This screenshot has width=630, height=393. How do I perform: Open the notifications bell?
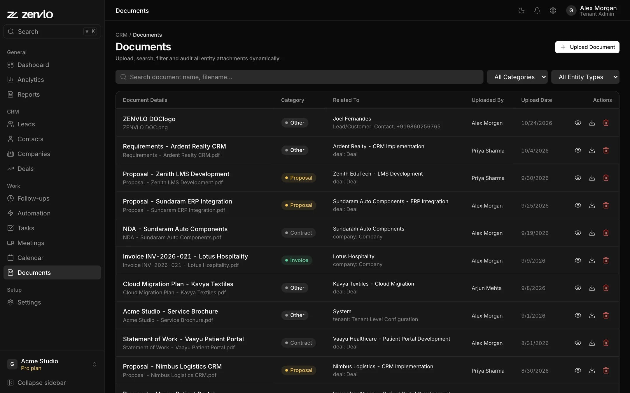coord(537,10)
